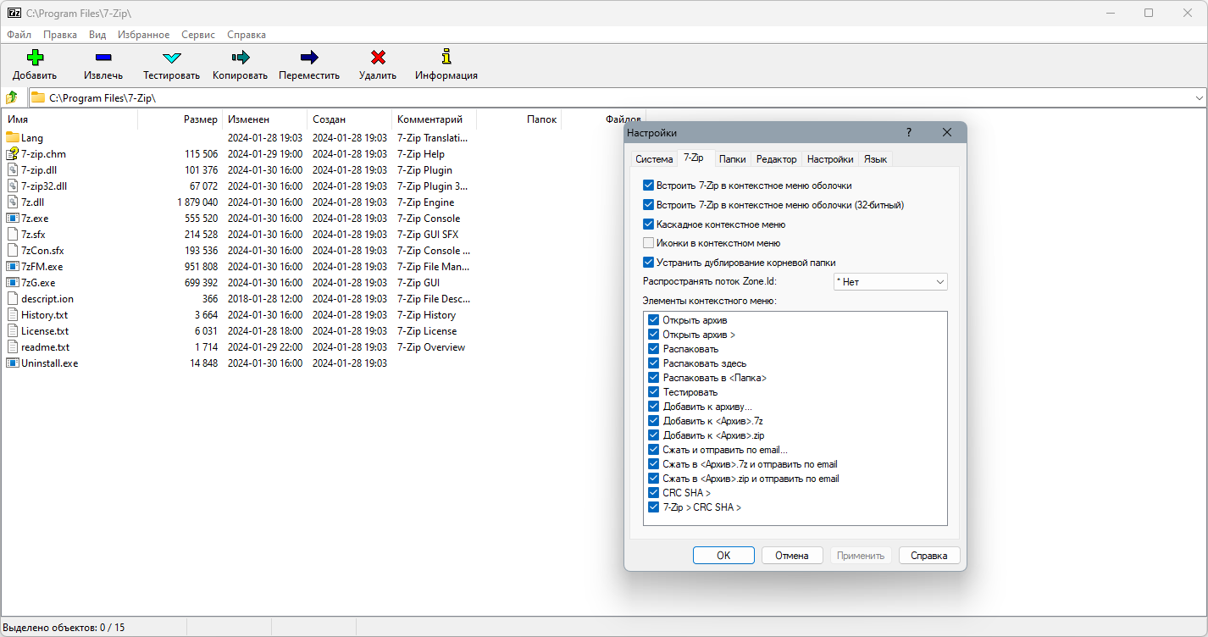The height and width of the screenshot is (637, 1208).
Task: Click the blue minus Извлечь icon
Action: pos(103,58)
